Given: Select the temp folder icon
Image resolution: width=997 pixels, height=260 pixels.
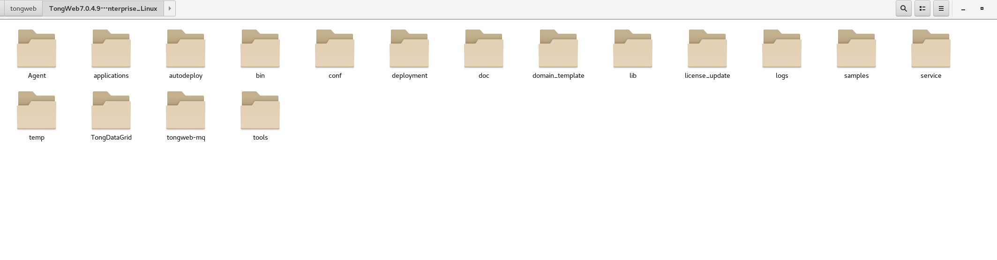Looking at the screenshot, I should pyautogui.click(x=37, y=110).
